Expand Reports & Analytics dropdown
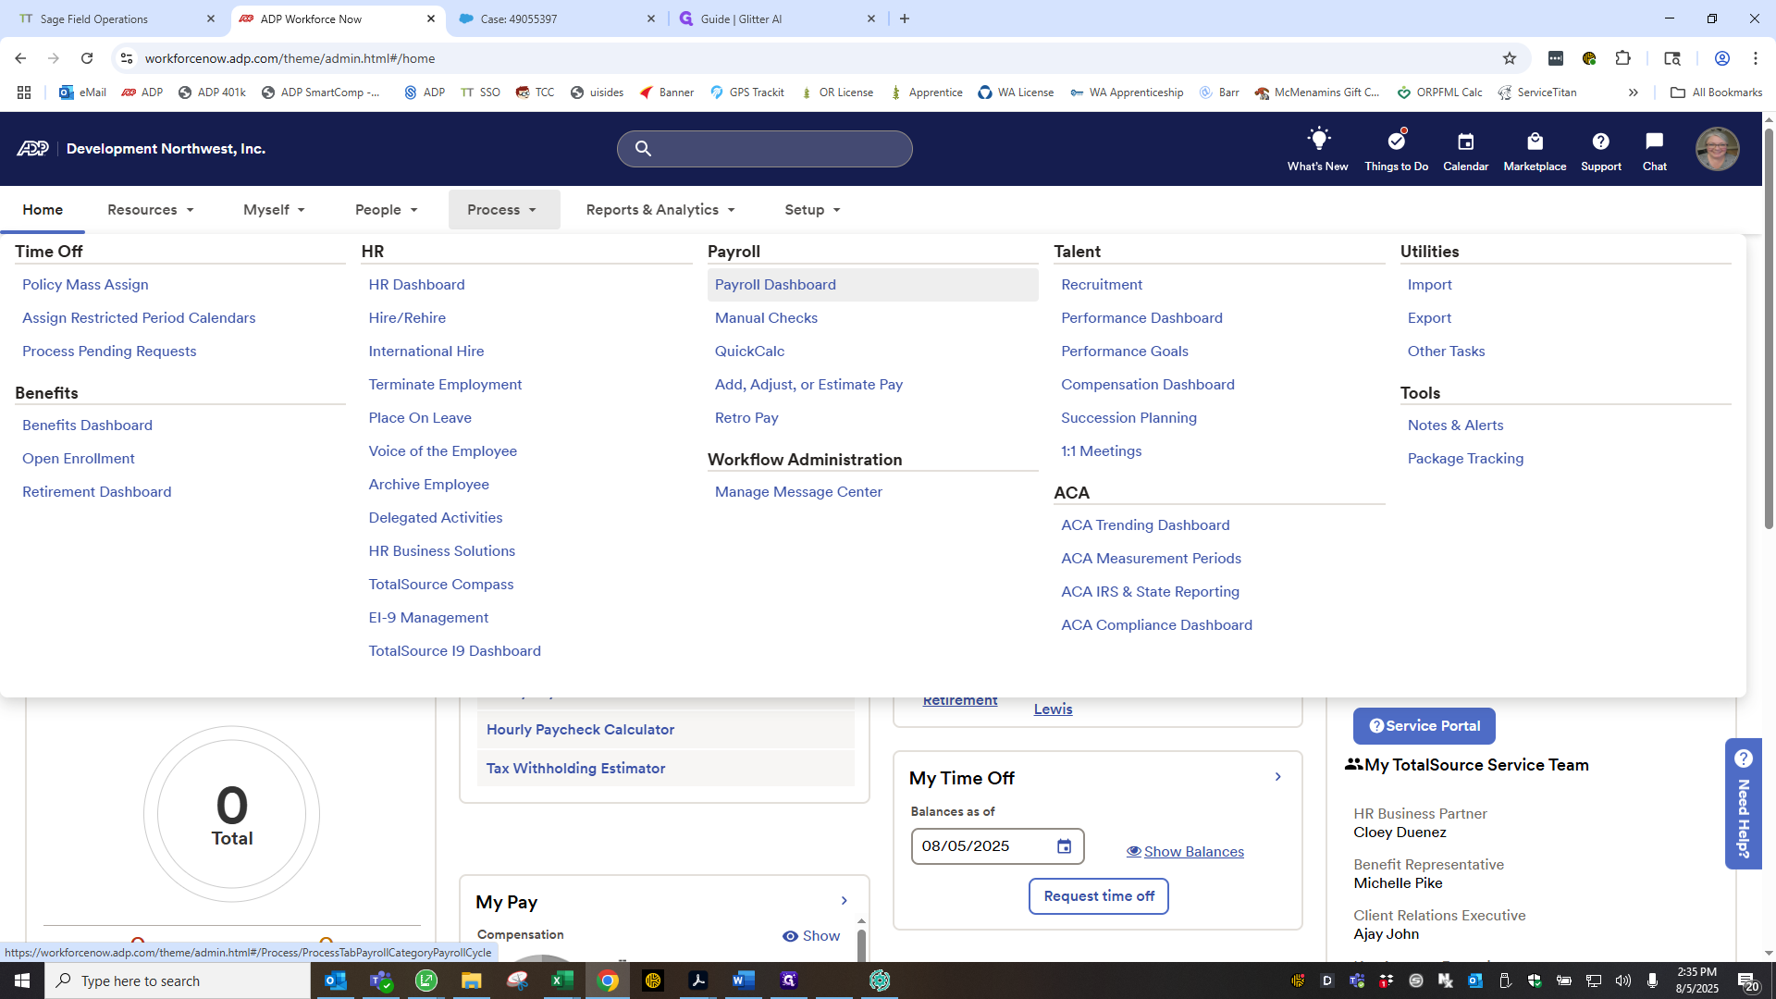 tap(660, 210)
